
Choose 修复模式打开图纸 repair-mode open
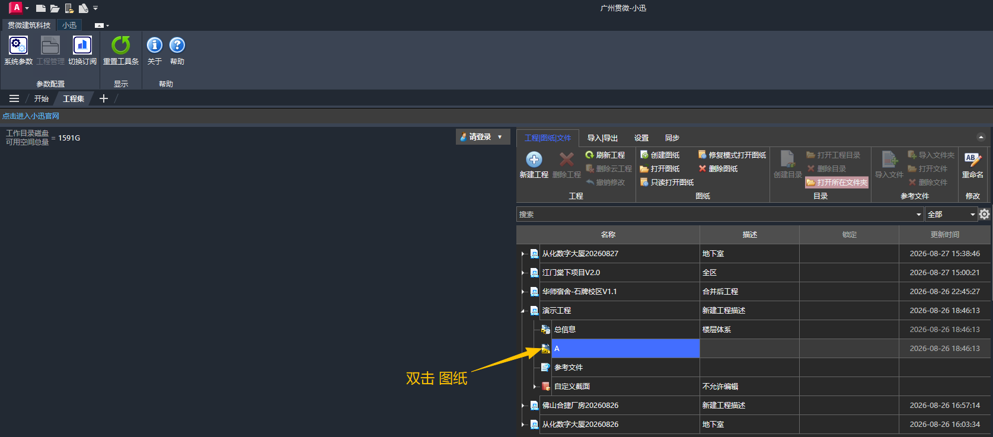tap(732, 155)
